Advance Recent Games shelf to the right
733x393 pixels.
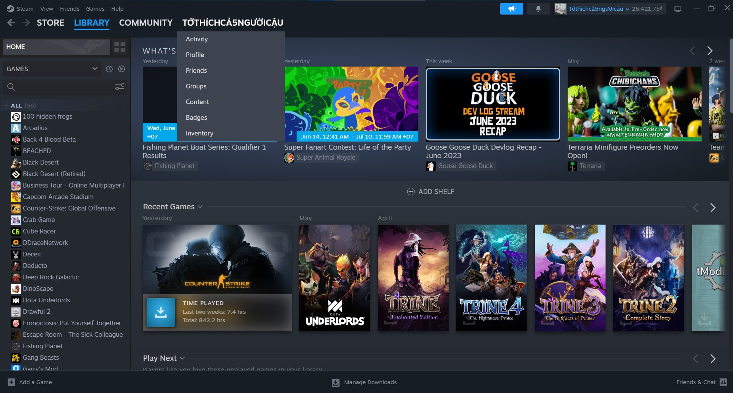point(713,207)
